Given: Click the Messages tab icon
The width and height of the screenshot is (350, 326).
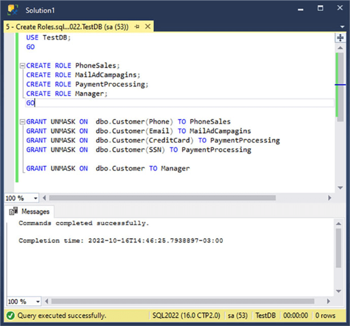Looking at the screenshot, I should pos(13,211).
